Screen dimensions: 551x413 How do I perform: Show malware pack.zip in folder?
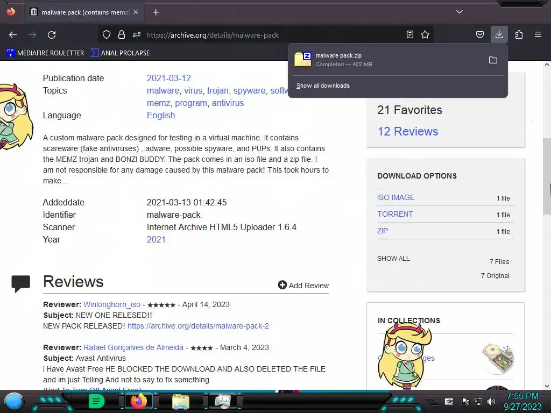point(493,60)
